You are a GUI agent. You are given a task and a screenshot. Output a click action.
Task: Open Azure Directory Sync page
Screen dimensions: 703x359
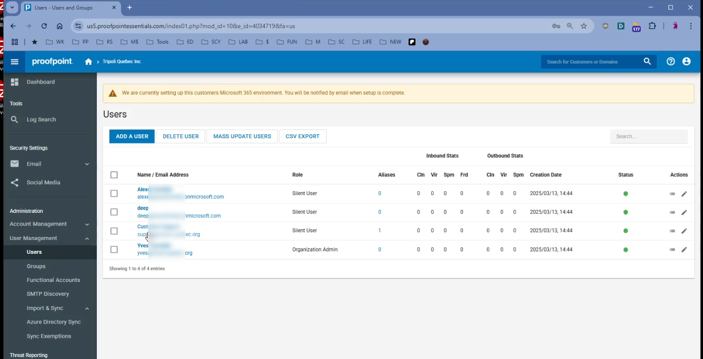pos(54,322)
